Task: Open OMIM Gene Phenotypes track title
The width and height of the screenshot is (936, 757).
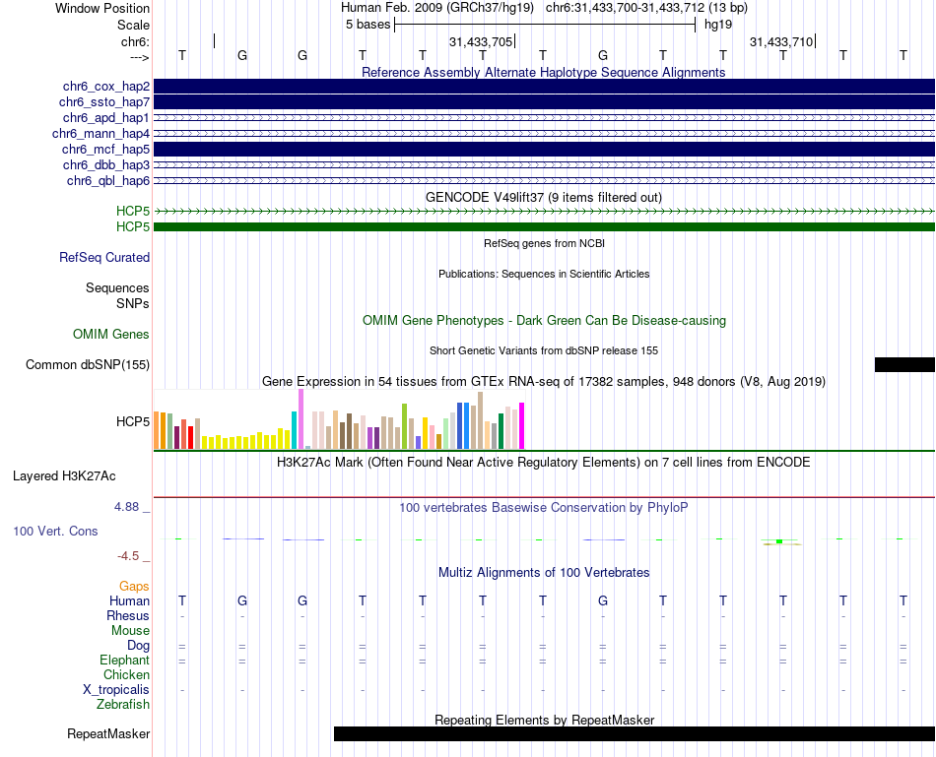Action: click(544, 320)
